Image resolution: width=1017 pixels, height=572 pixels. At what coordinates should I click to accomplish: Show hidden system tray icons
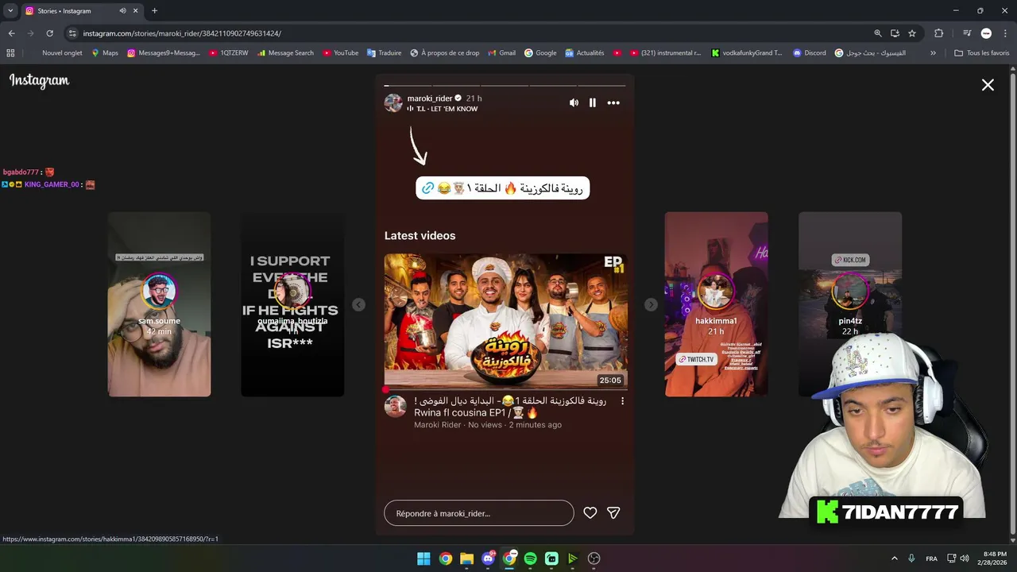click(x=894, y=558)
